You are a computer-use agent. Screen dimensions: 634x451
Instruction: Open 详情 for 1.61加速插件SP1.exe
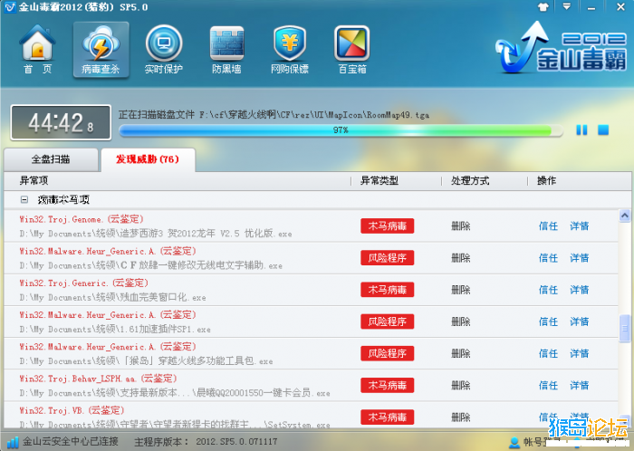point(580,321)
